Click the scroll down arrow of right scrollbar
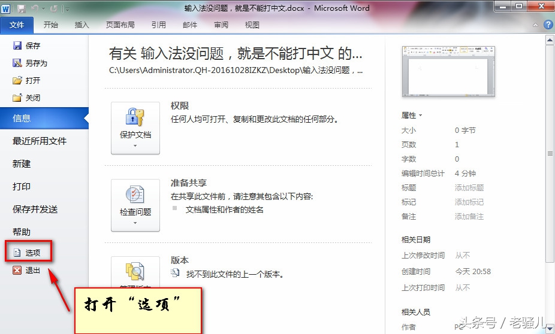 (x=550, y=329)
